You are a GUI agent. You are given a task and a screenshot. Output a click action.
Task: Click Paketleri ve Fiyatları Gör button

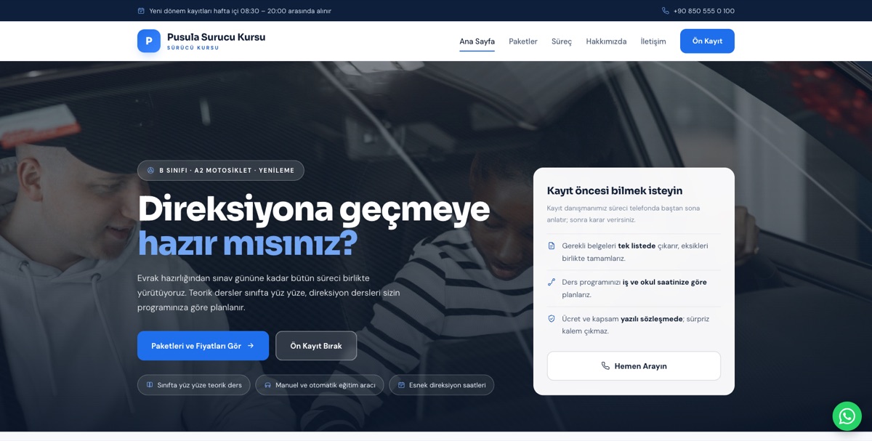(x=203, y=346)
